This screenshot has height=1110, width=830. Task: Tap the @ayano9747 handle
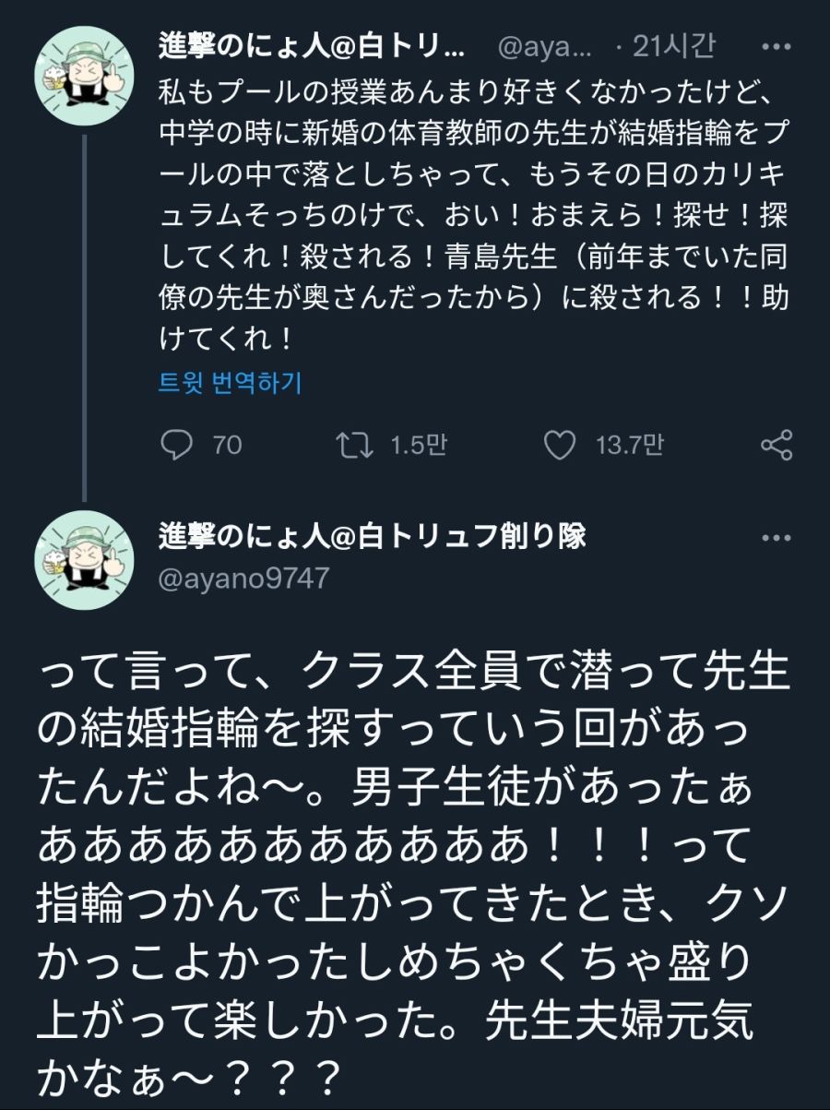pyautogui.click(x=244, y=578)
